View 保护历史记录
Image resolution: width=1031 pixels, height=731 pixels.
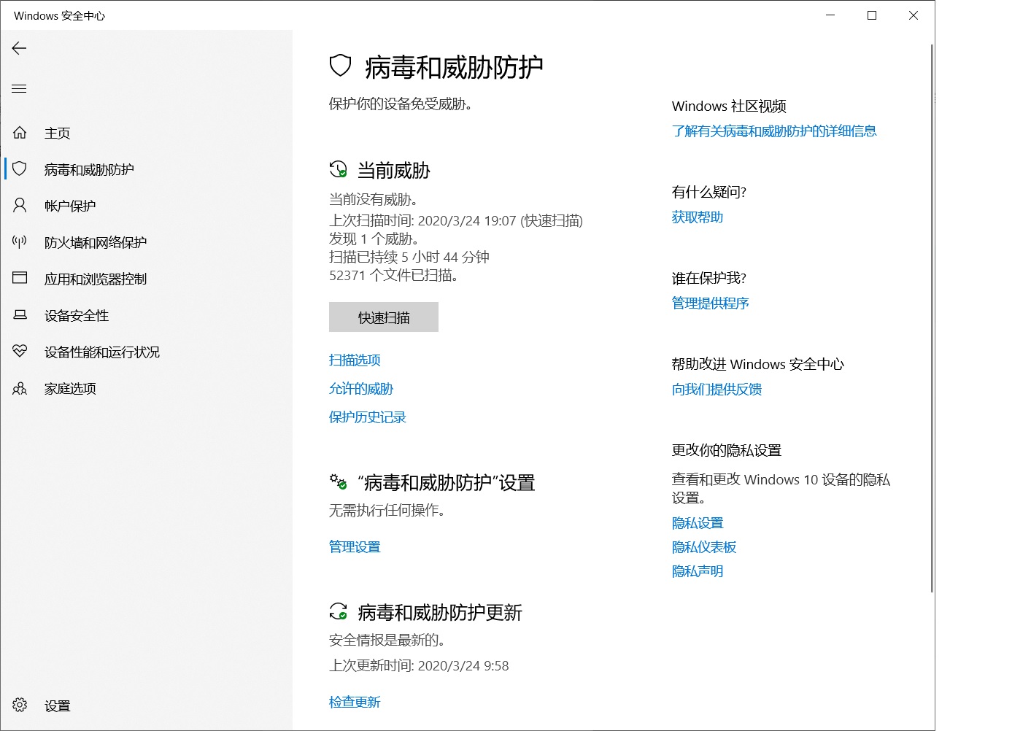368,417
